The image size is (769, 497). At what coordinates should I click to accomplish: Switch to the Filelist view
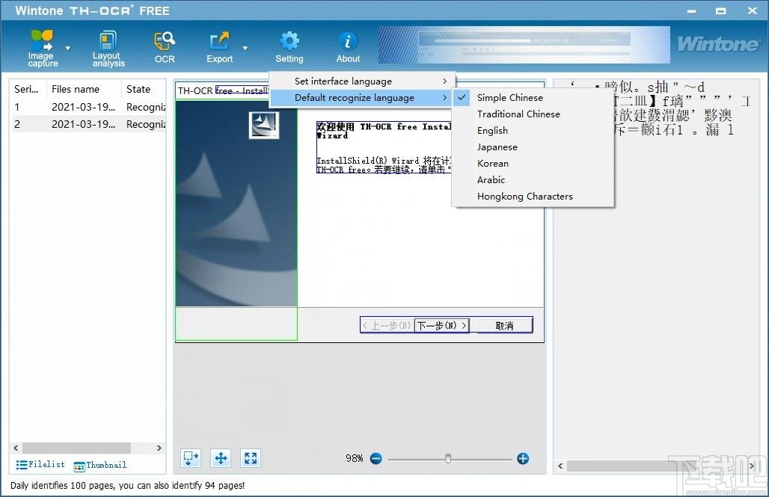click(x=40, y=465)
